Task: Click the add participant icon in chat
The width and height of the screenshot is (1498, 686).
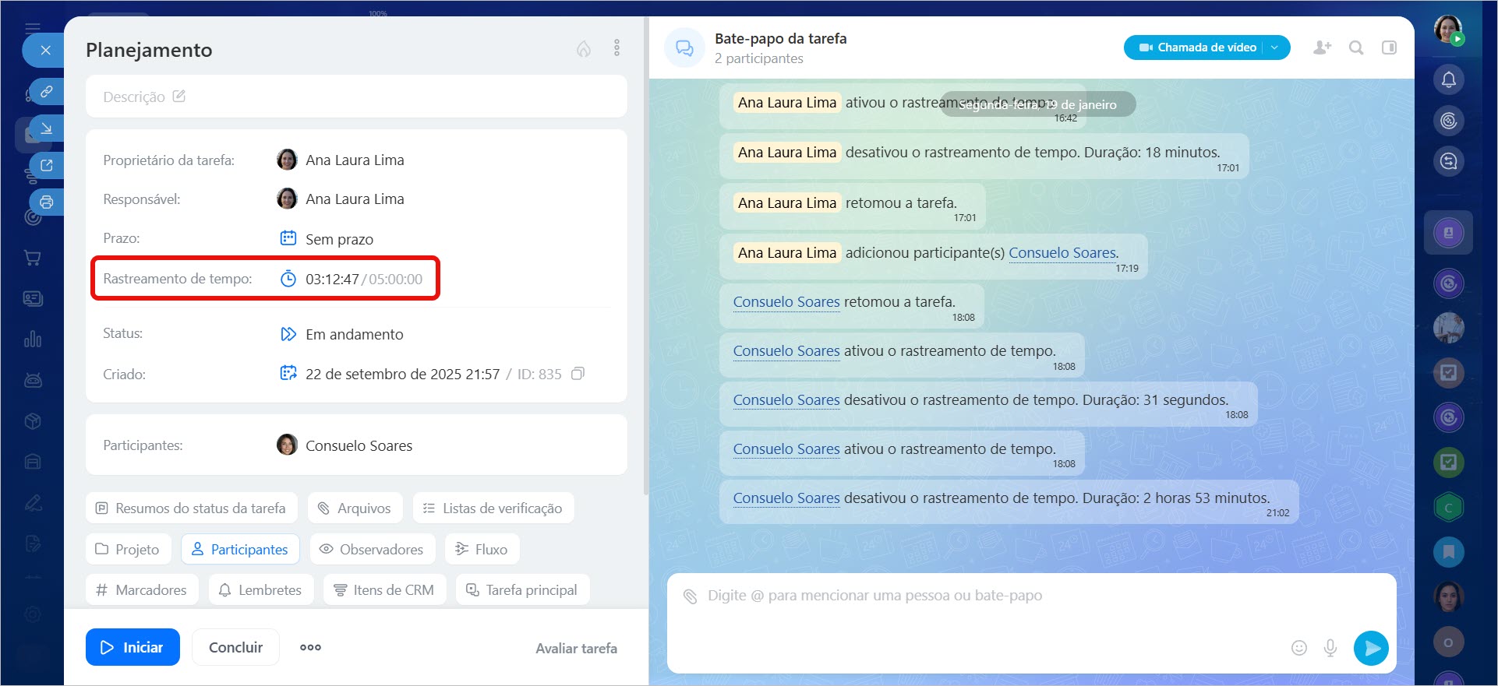Action: [x=1322, y=47]
